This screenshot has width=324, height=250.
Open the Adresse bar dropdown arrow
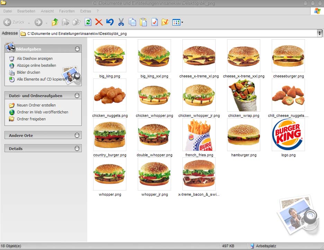point(319,33)
